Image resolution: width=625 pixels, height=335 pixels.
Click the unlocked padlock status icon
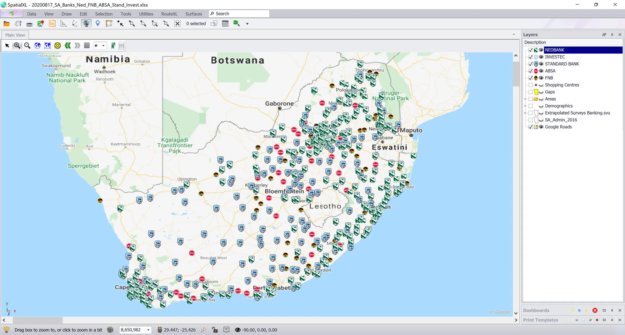point(215,330)
